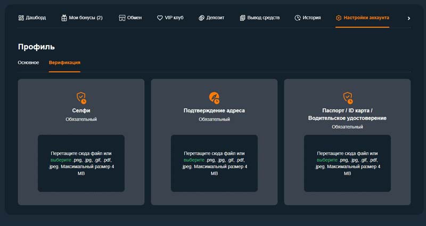Click выберите link in address confirmation box
Screen dimensions: 426x226
pos(193,160)
